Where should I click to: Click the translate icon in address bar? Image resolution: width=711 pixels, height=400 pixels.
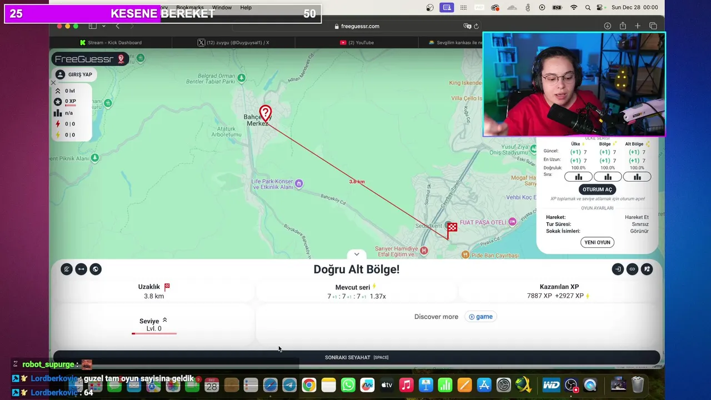467,26
